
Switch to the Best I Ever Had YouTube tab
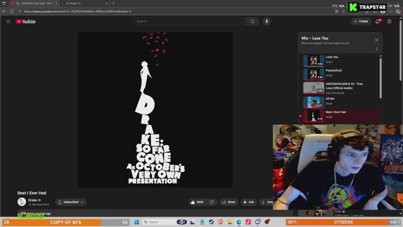34,3
